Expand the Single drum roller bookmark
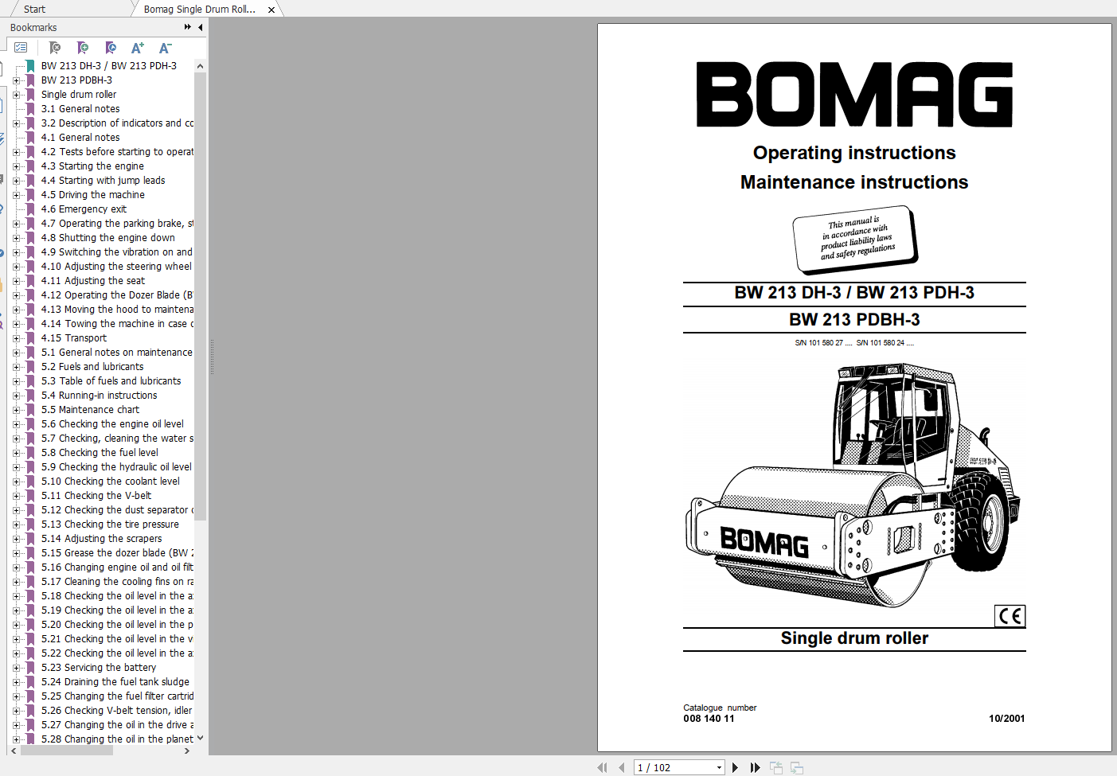This screenshot has width=1117, height=776. [x=16, y=95]
